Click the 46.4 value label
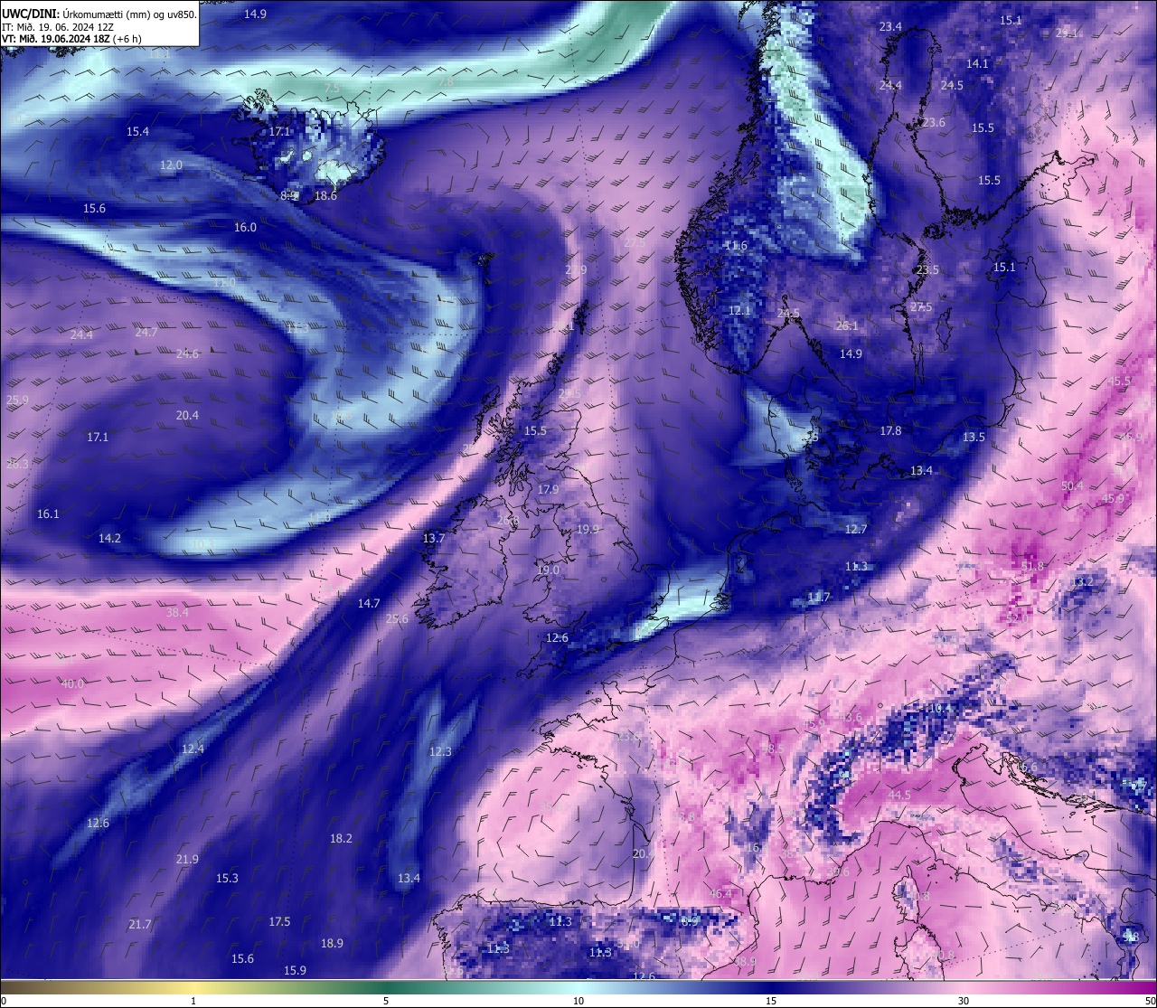1157x1008 pixels. pyautogui.click(x=720, y=894)
